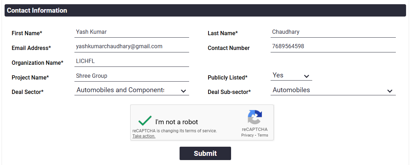Image resolution: width=411 pixels, height=165 pixels.
Task: Open the reCAPTCHA Privacy link
Action: point(247,135)
